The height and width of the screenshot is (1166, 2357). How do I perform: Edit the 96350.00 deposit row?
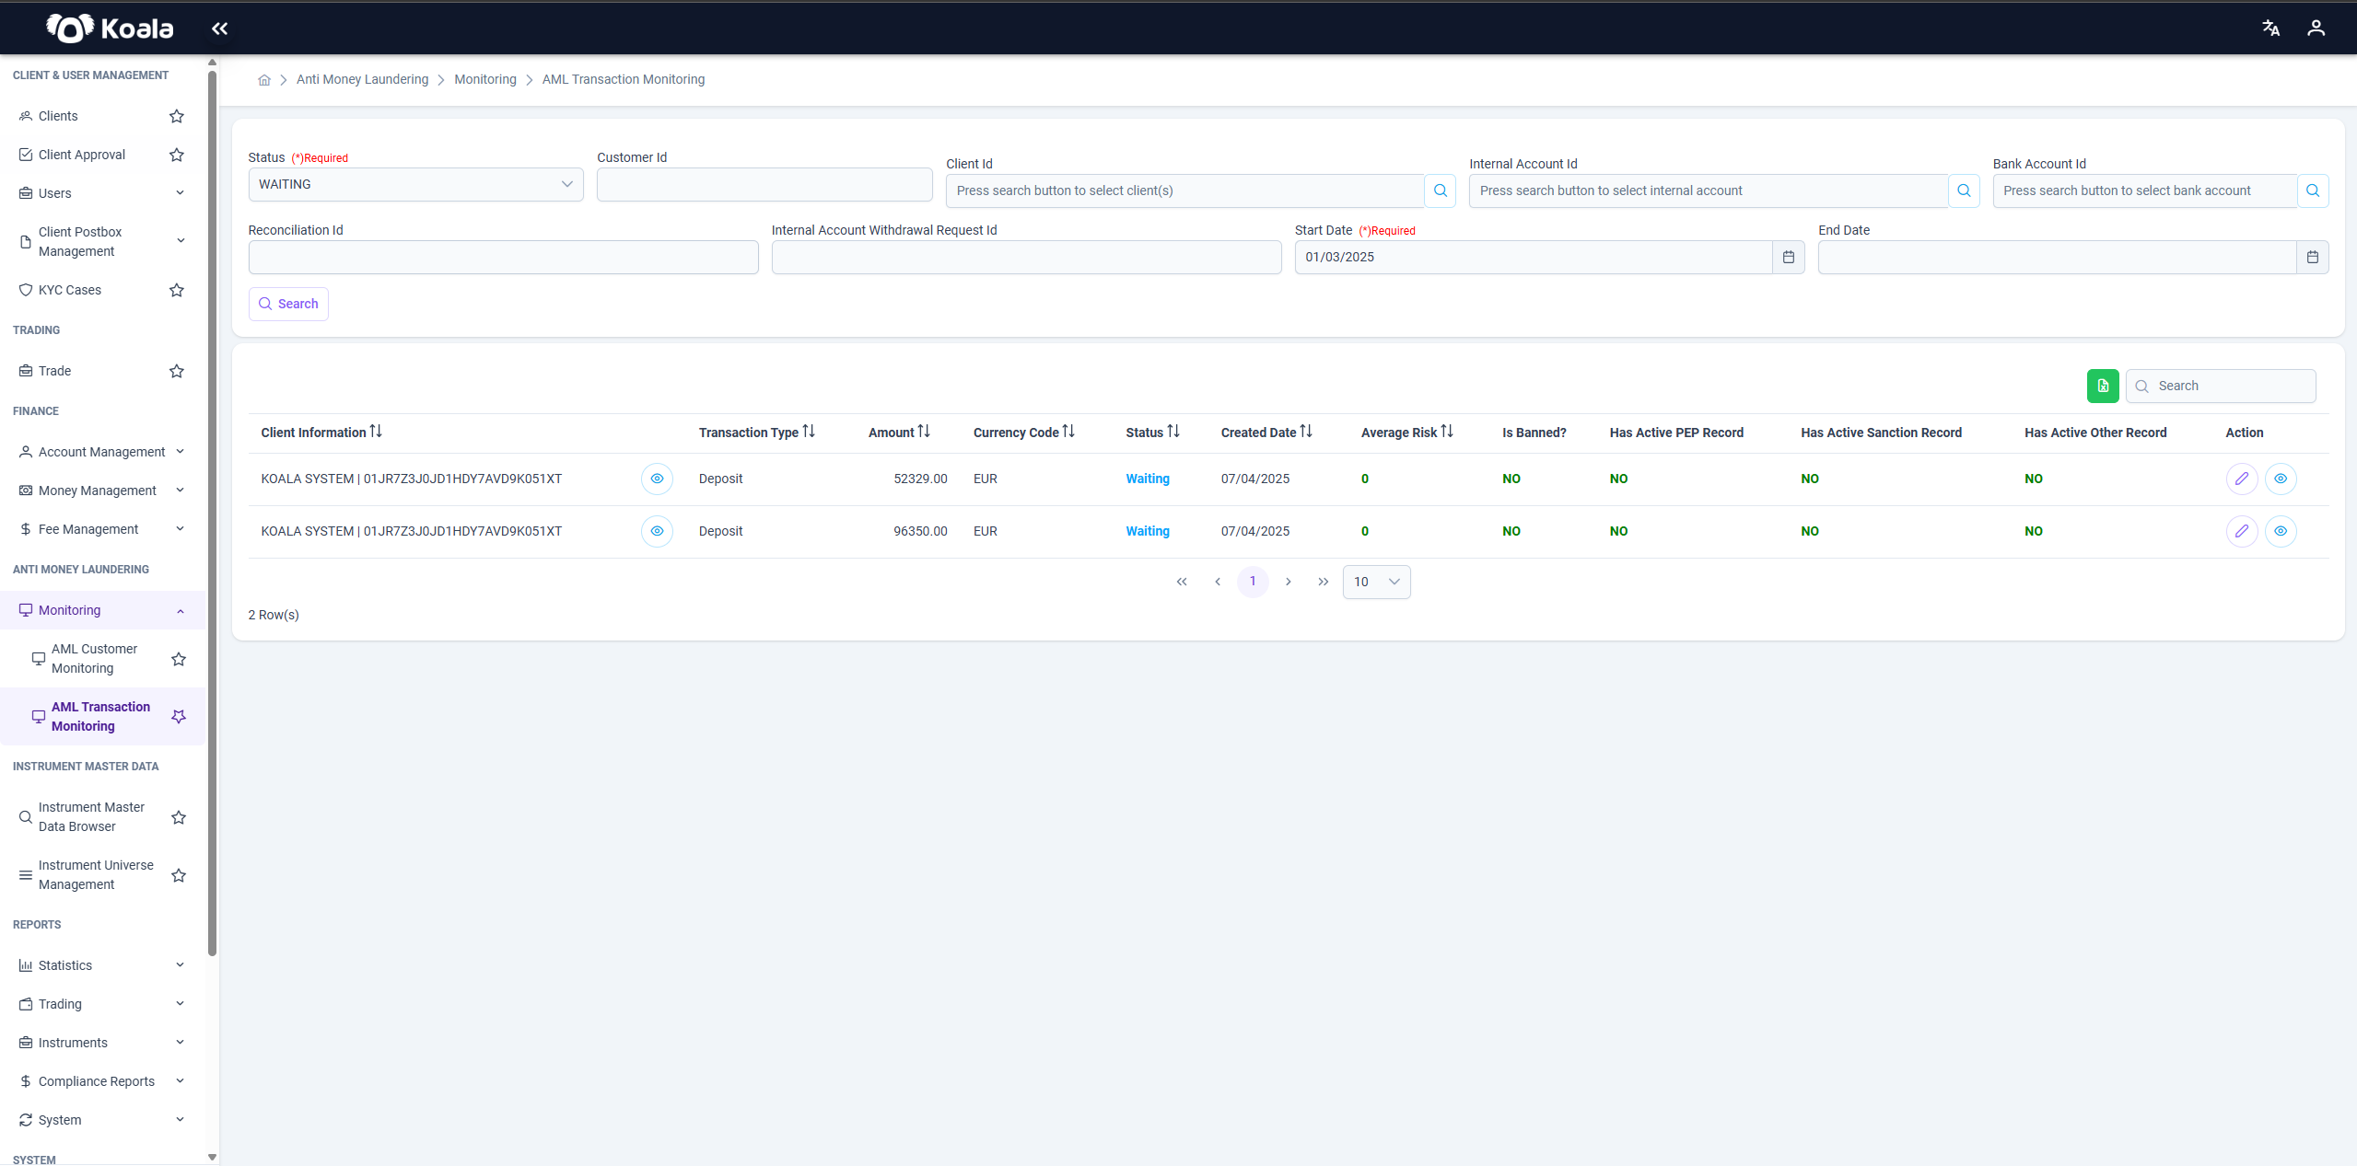(2242, 531)
